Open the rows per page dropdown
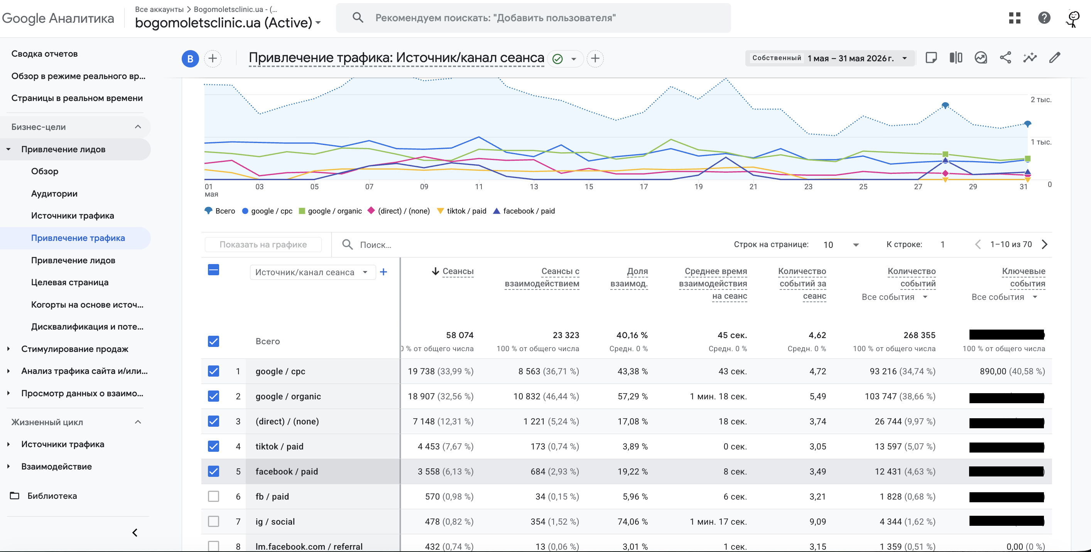 point(841,245)
